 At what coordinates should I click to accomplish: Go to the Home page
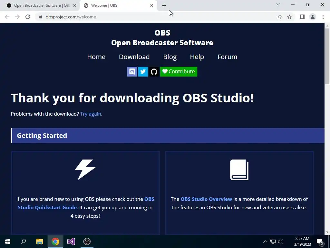(x=96, y=57)
